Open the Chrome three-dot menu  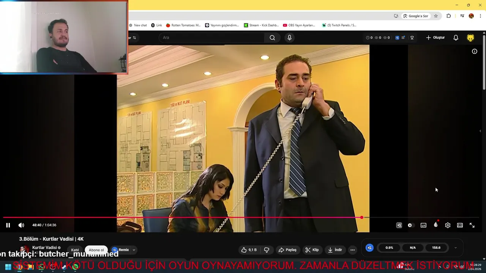(481, 16)
